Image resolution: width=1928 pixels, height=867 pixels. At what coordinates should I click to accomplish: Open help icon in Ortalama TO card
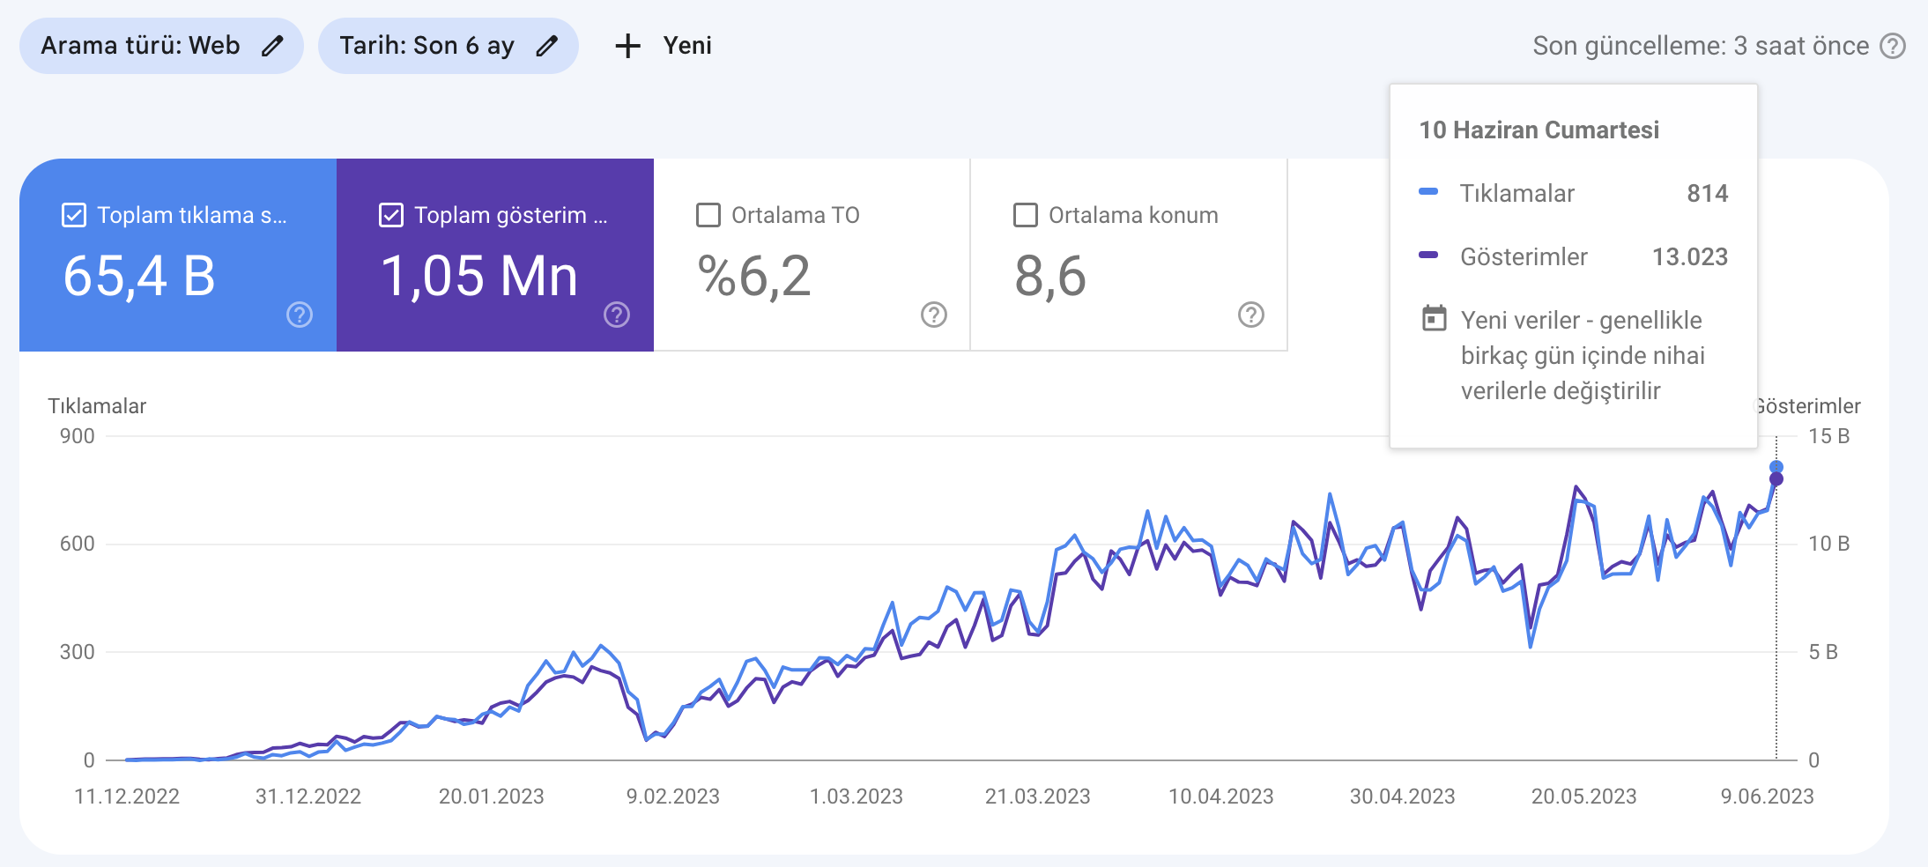point(934,315)
